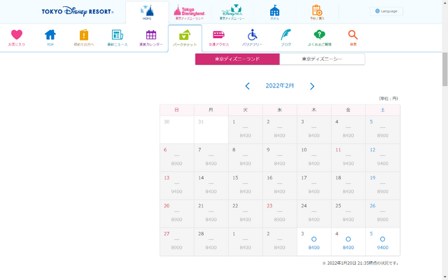Screen dimensions: 448x280
Task: Click the Tokyo Disney Resort logo
Action: click(x=78, y=11)
